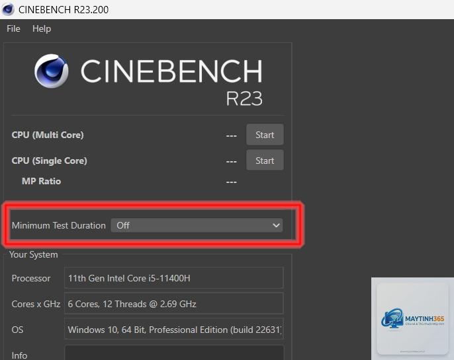The width and height of the screenshot is (454, 360).
Task: Click the CPU (Single Core) label
Action: (49, 161)
